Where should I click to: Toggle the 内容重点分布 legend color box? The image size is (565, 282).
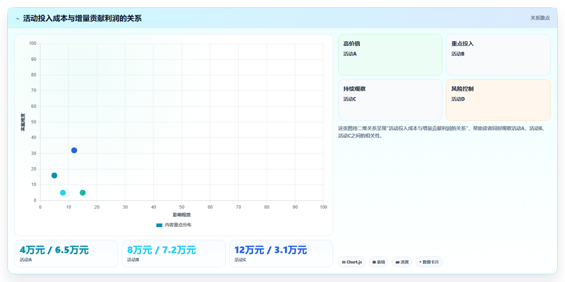pos(159,225)
